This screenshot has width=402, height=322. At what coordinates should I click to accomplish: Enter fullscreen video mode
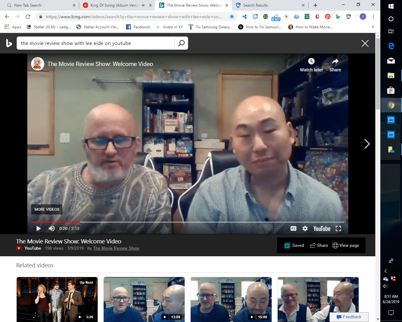tap(338, 229)
